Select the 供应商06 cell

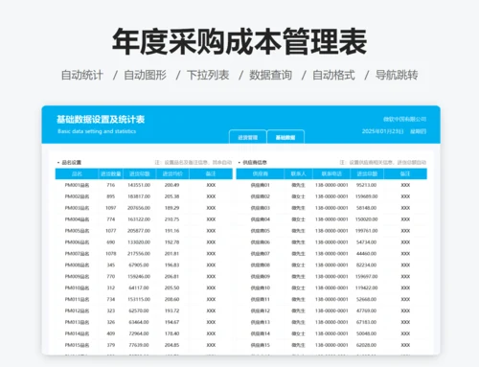(x=261, y=242)
